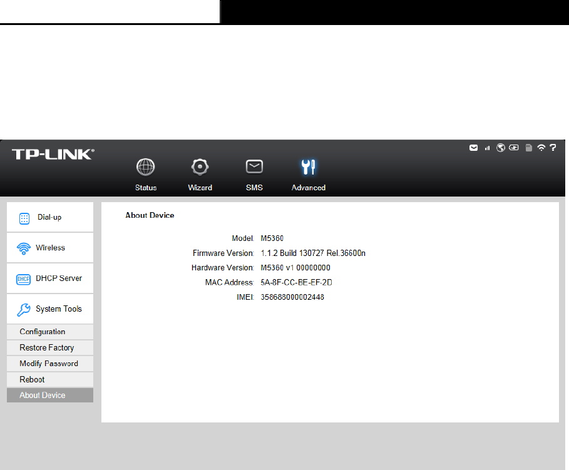
Task: Open the Wireless menu section
Action: [x=50, y=248]
